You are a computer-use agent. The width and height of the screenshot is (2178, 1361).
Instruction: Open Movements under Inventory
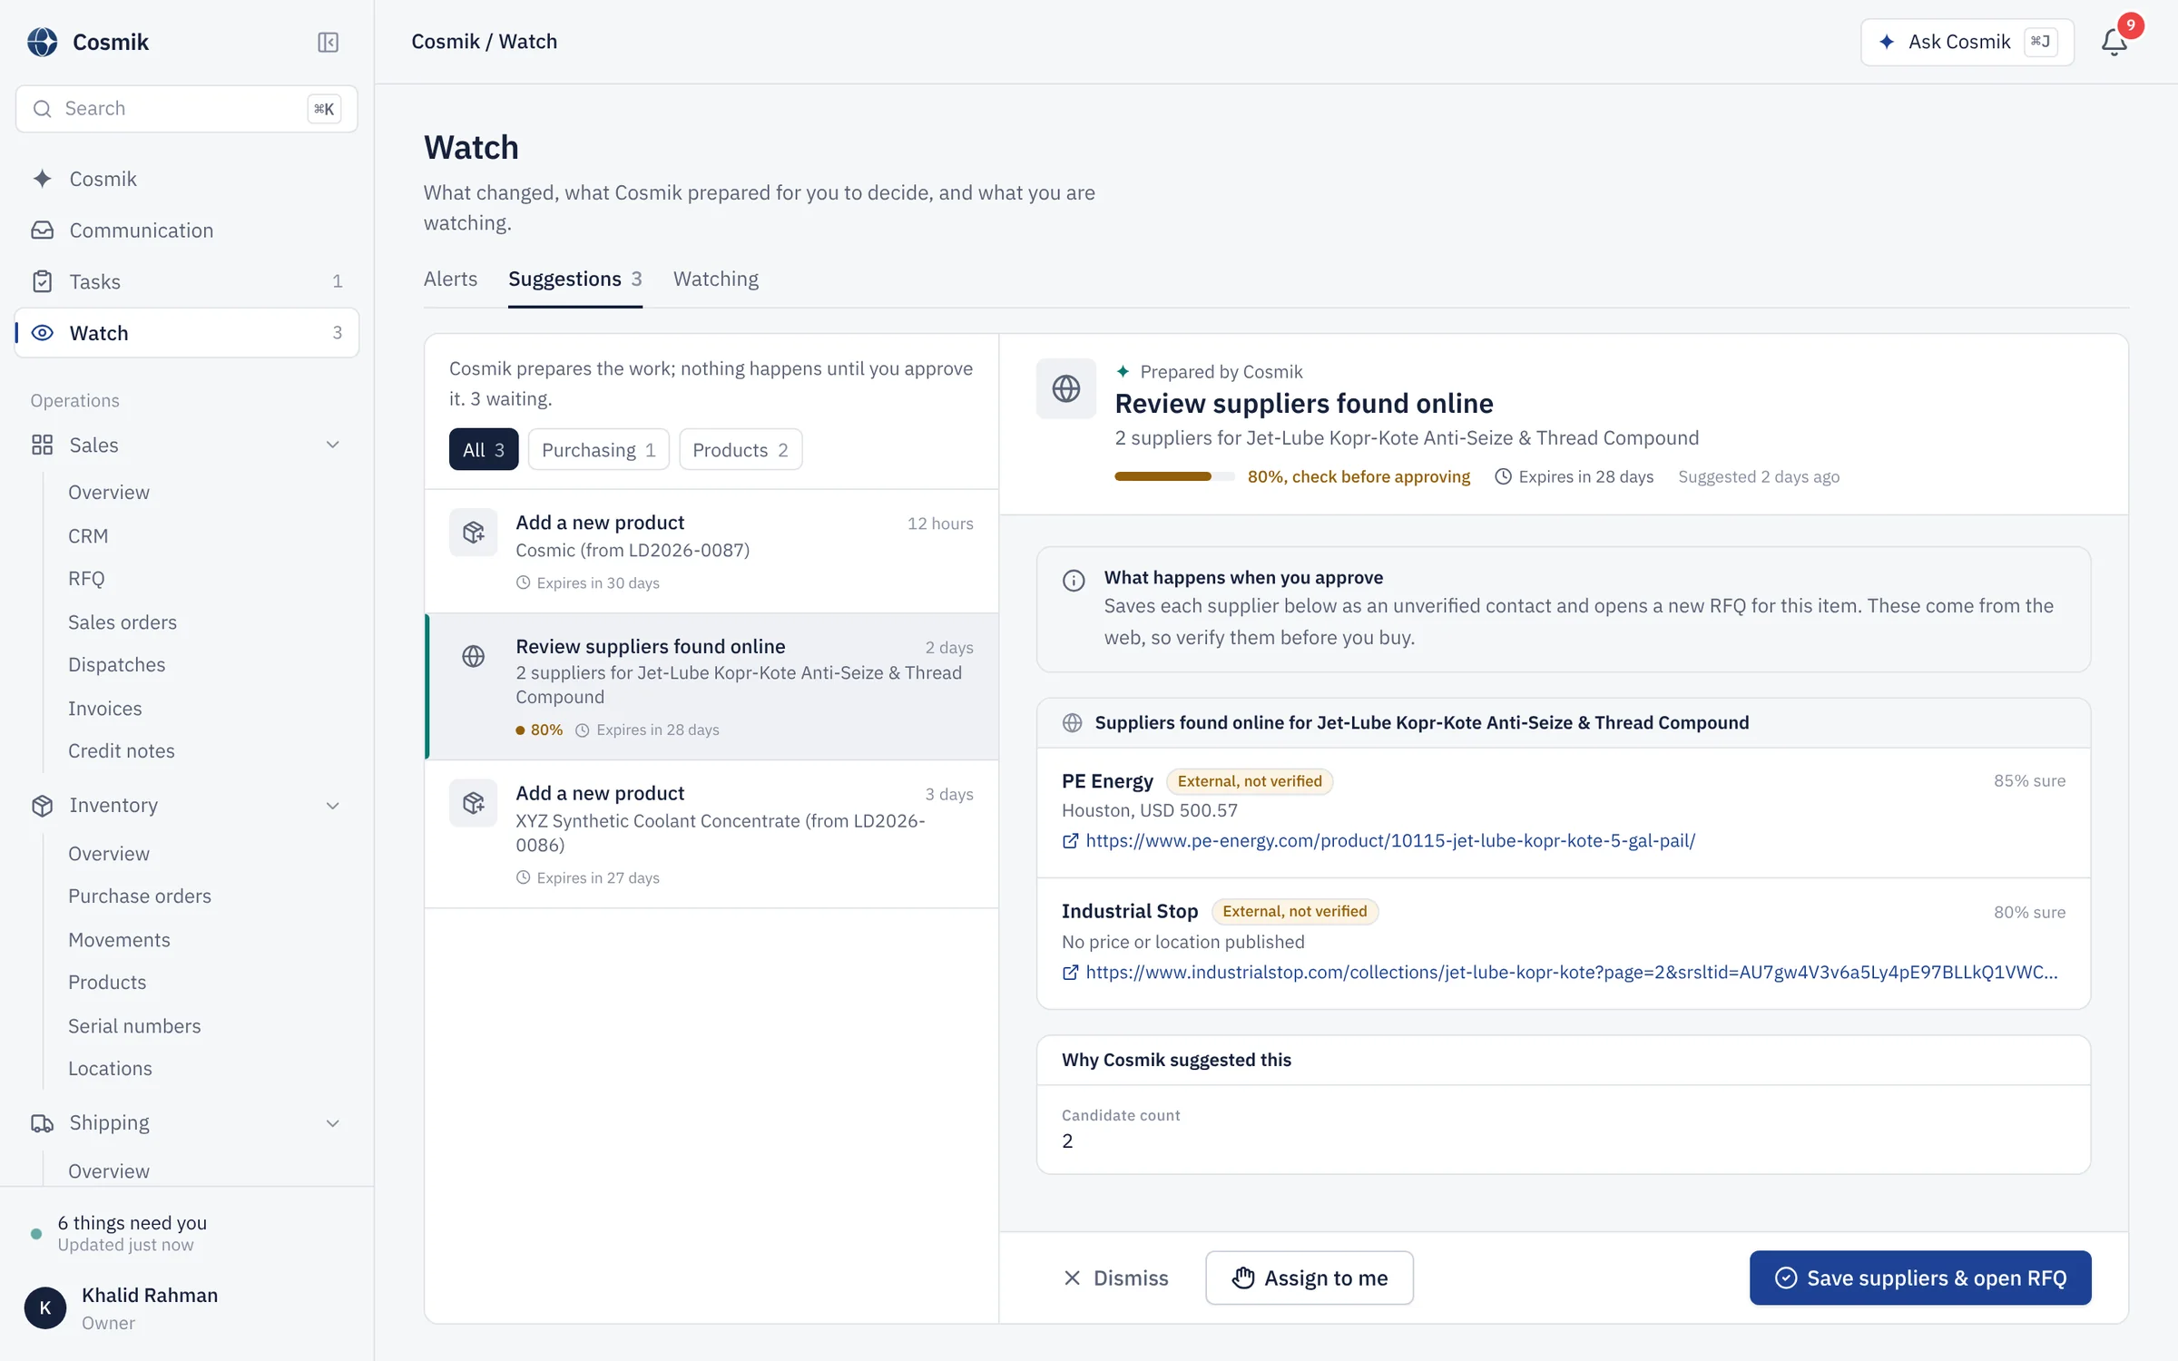click(119, 940)
